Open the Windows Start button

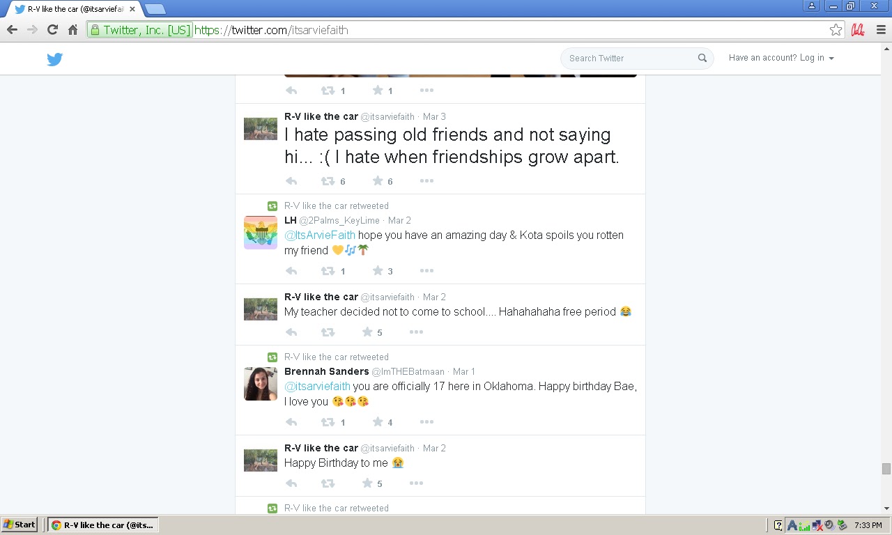(20, 525)
